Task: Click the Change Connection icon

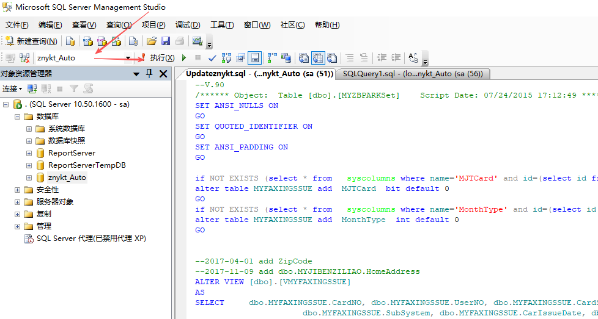Action: tap(24, 58)
